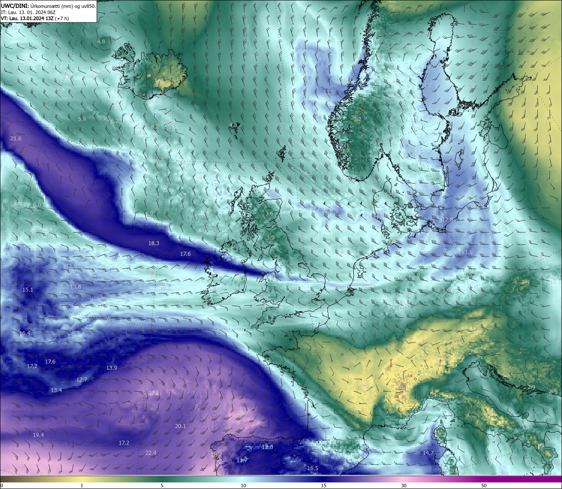Click the 3.9 value label
The width and height of the screenshot is (562, 489).
click(x=270, y=238)
